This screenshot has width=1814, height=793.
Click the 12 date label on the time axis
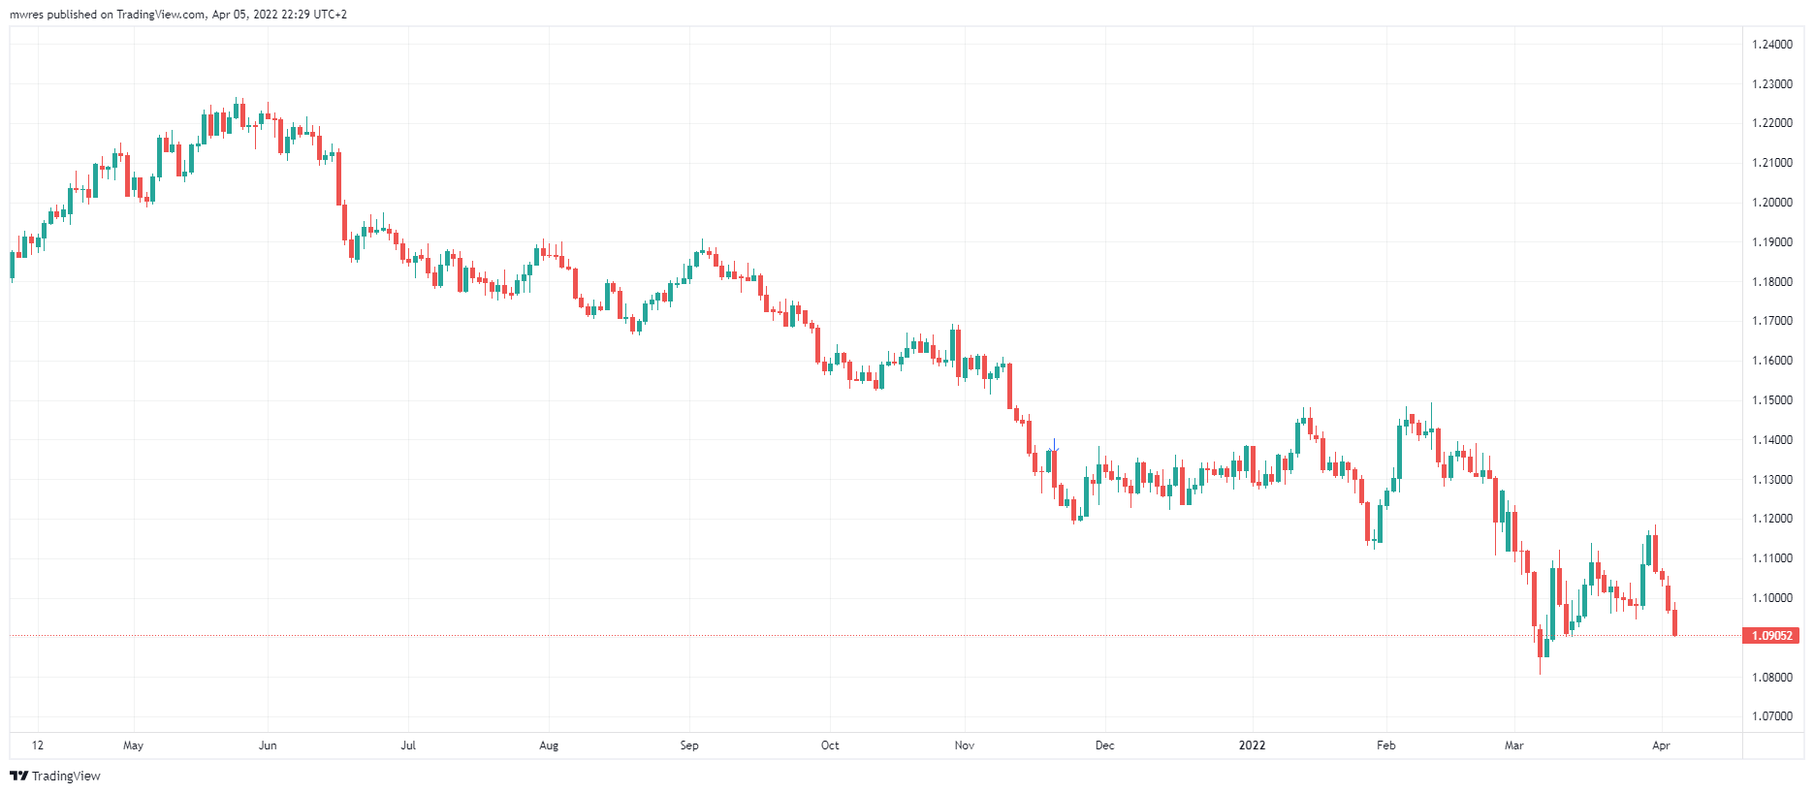(x=38, y=745)
